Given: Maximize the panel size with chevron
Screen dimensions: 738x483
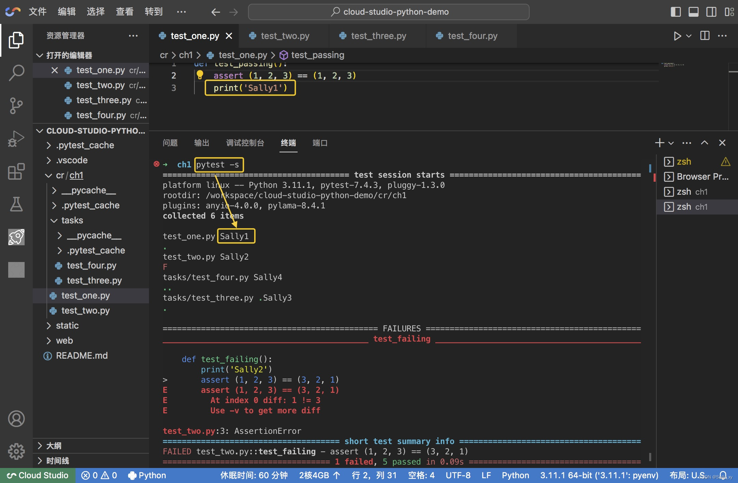Looking at the screenshot, I should (x=705, y=143).
